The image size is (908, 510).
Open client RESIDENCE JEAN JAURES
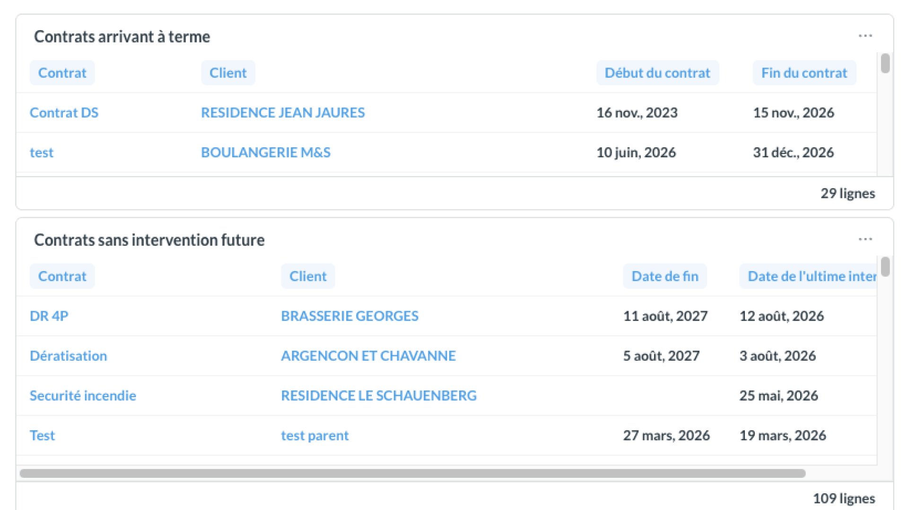click(x=283, y=112)
